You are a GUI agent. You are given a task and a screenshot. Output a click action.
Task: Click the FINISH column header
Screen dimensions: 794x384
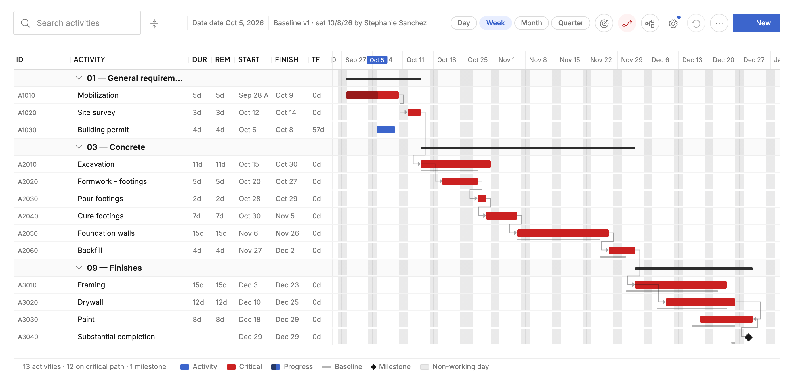tap(286, 60)
